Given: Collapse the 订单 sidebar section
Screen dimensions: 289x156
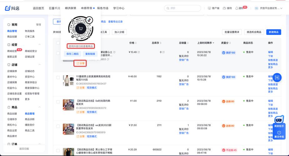Looking at the screenshot, I should [x=39, y=144].
